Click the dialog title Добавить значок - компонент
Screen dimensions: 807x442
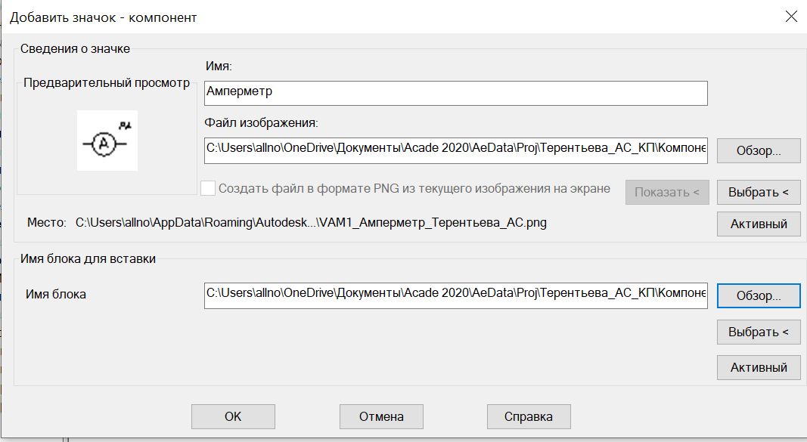point(104,17)
